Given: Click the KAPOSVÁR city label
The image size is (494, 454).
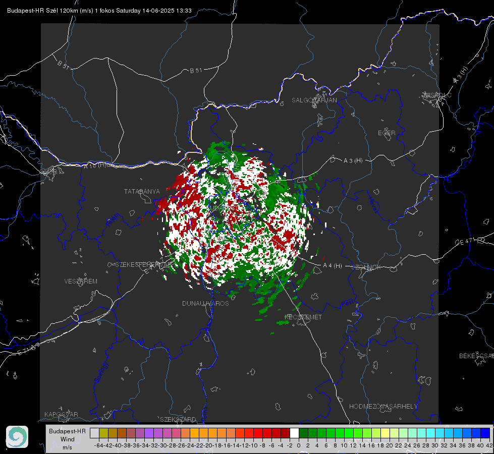Looking at the screenshot, I should (x=61, y=414).
